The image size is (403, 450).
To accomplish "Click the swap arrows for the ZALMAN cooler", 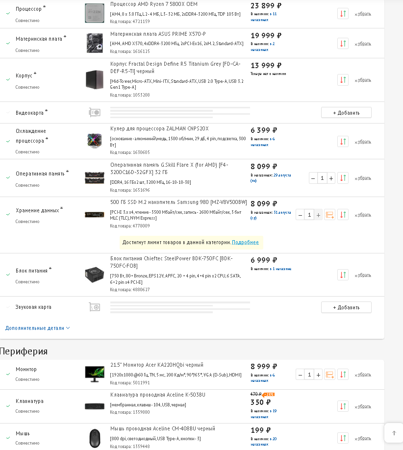I will [x=343, y=142].
